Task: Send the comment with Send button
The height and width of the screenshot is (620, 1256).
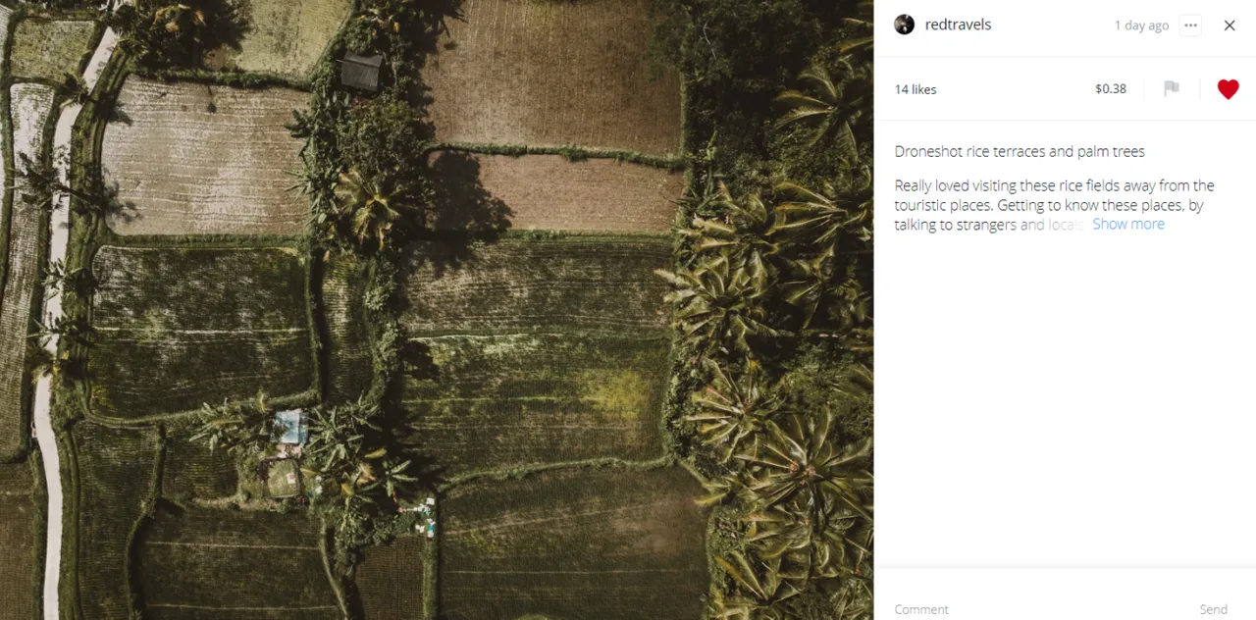Action: [1213, 609]
